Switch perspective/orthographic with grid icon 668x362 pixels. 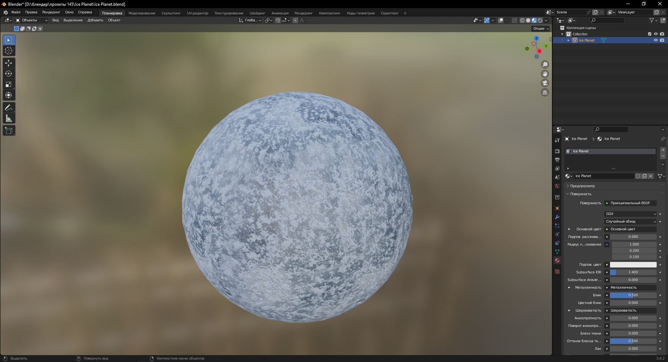[x=545, y=92]
